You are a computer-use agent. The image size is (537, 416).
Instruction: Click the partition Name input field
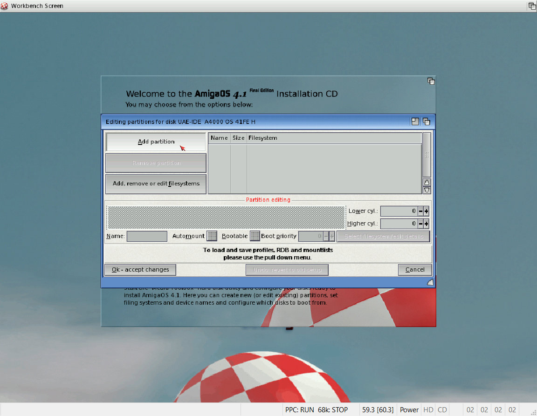coord(147,236)
